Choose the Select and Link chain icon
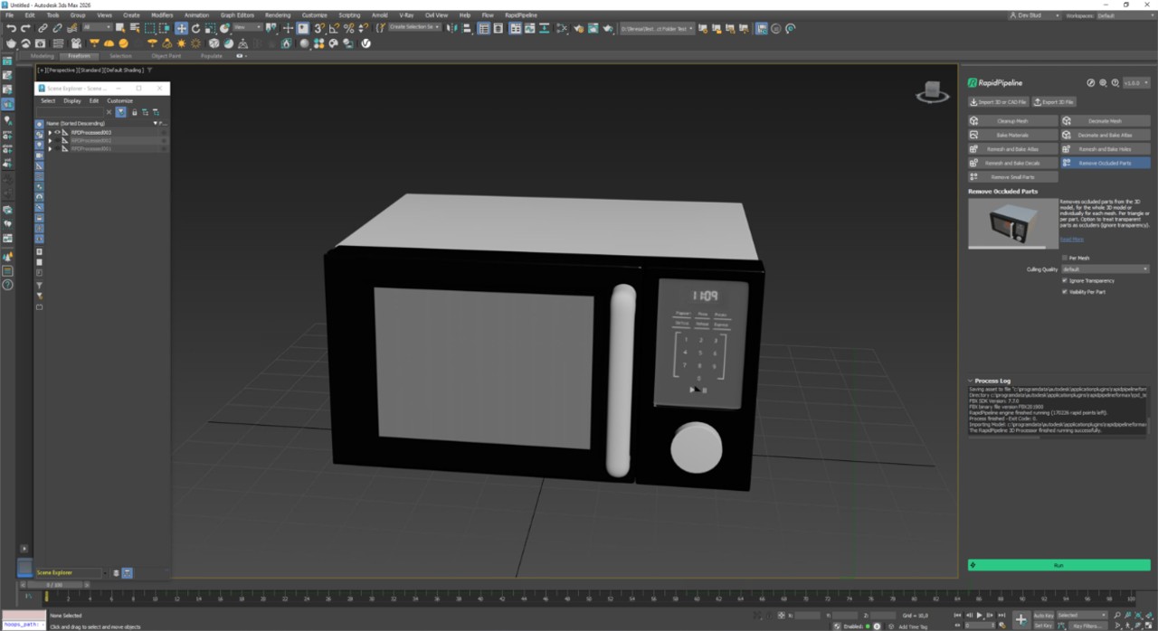 (x=43, y=28)
